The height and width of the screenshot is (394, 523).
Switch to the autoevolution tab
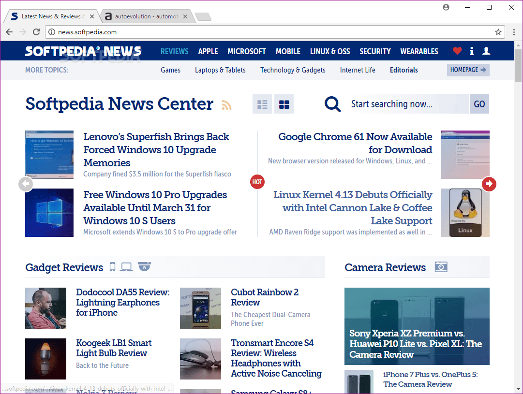pyautogui.click(x=146, y=16)
